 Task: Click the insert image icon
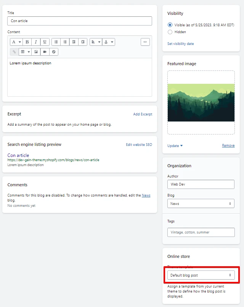pyautogui.click(x=36, y=52)
